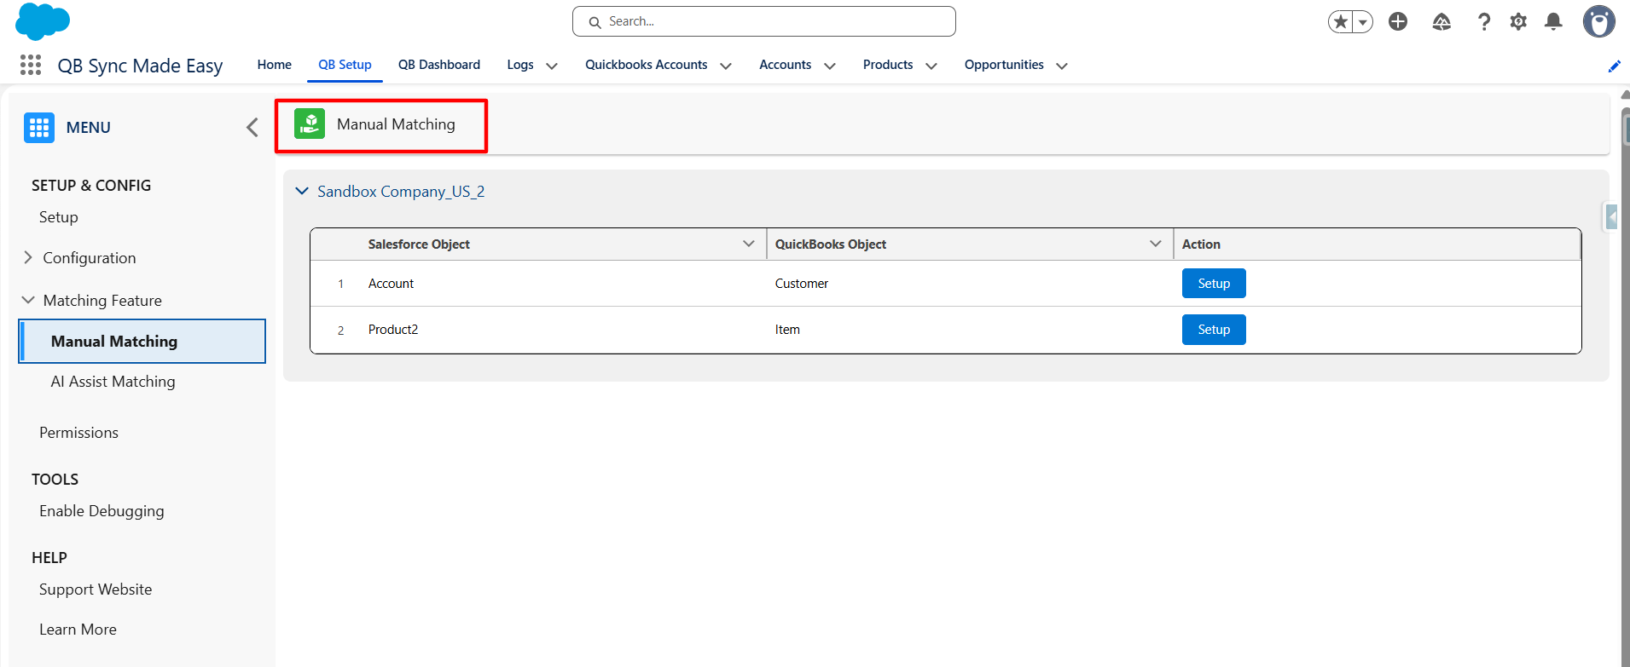Open the notifications bell
The width and height of the screenshot is (1630, 667).
(1554, 21)
